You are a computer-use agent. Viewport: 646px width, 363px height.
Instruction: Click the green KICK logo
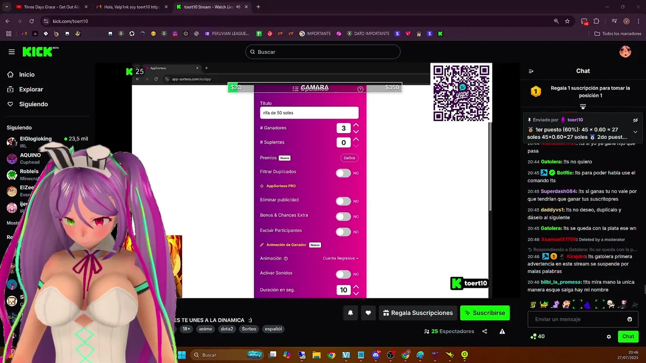pyautogui.click(x=40, y=51)
